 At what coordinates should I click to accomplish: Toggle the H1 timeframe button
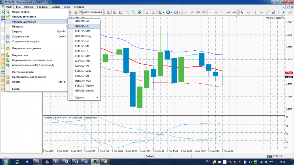pos(210,12)
